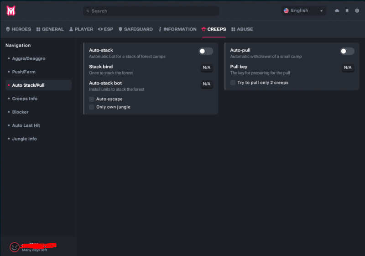Click Install units to stack the forest
365x256 pixels.
click(x=117, y=89)
